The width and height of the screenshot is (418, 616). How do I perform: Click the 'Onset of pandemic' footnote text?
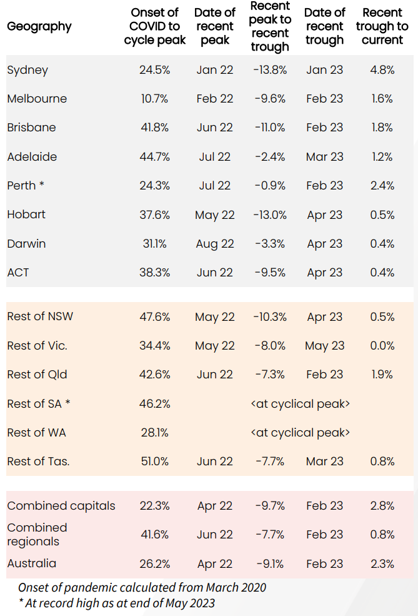(x=142, y=587)
